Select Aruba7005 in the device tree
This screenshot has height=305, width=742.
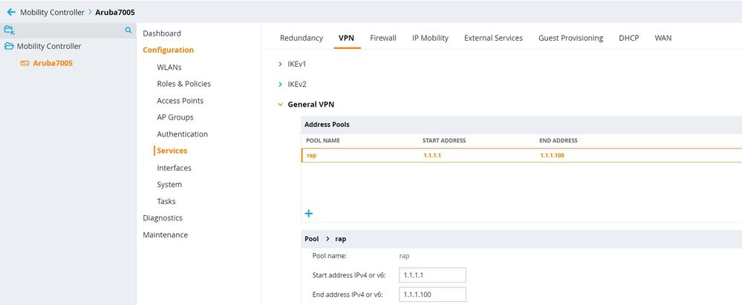[53, 63]
